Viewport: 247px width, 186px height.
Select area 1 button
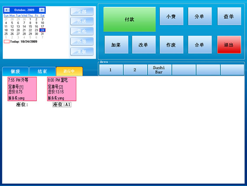tap(111, 70)
